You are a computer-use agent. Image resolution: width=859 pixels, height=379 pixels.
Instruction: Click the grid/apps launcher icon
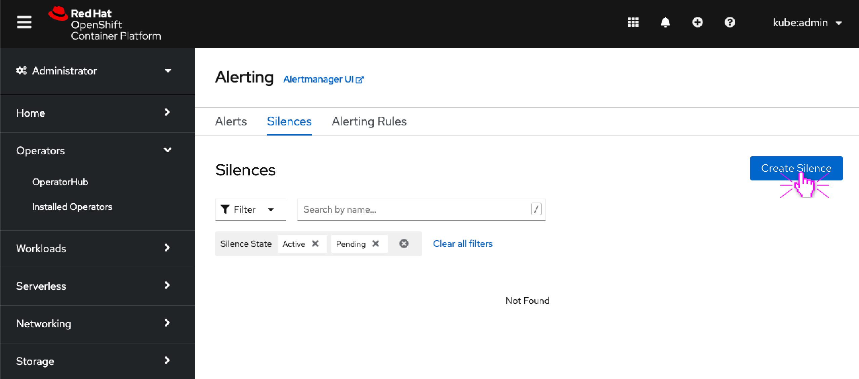[x=633, y=22]
